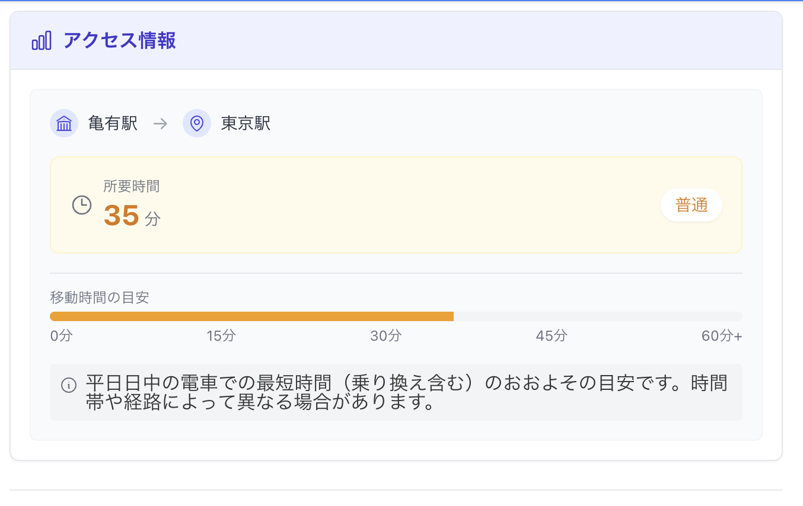The width and height of the screenshot is (803, 506).
Task: Click the 亀有駅 departure station name
Action: pyautogui.click(x=113, y=123)
